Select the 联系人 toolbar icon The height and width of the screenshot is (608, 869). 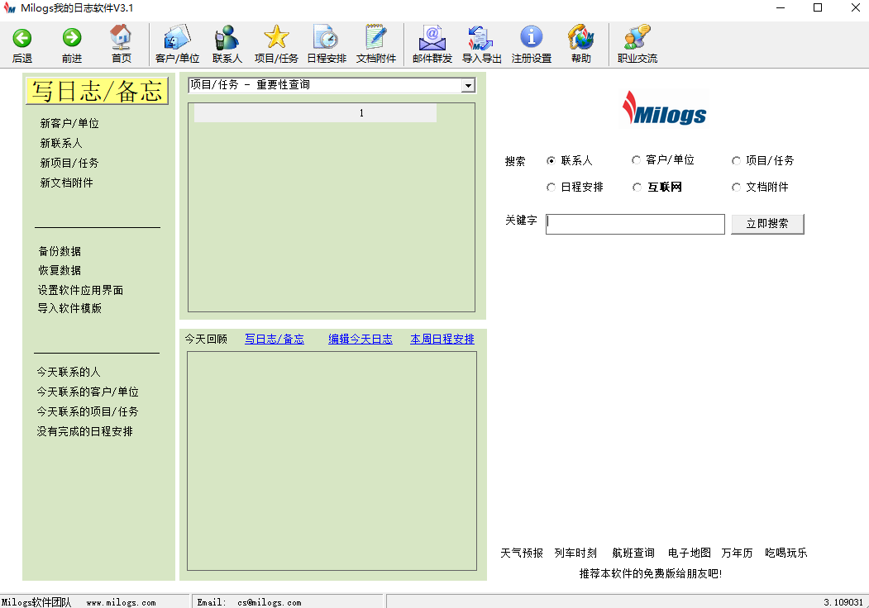pyautogui.click(x=226, y=43)
